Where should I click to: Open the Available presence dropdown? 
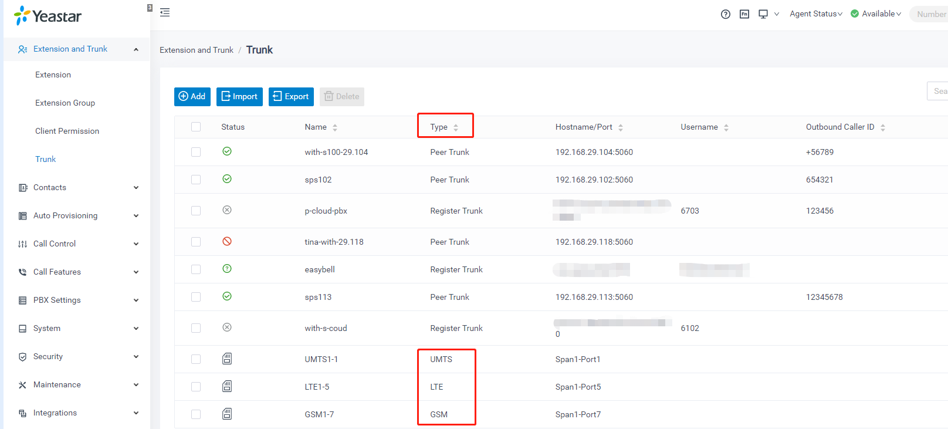[x=876, y=14]
